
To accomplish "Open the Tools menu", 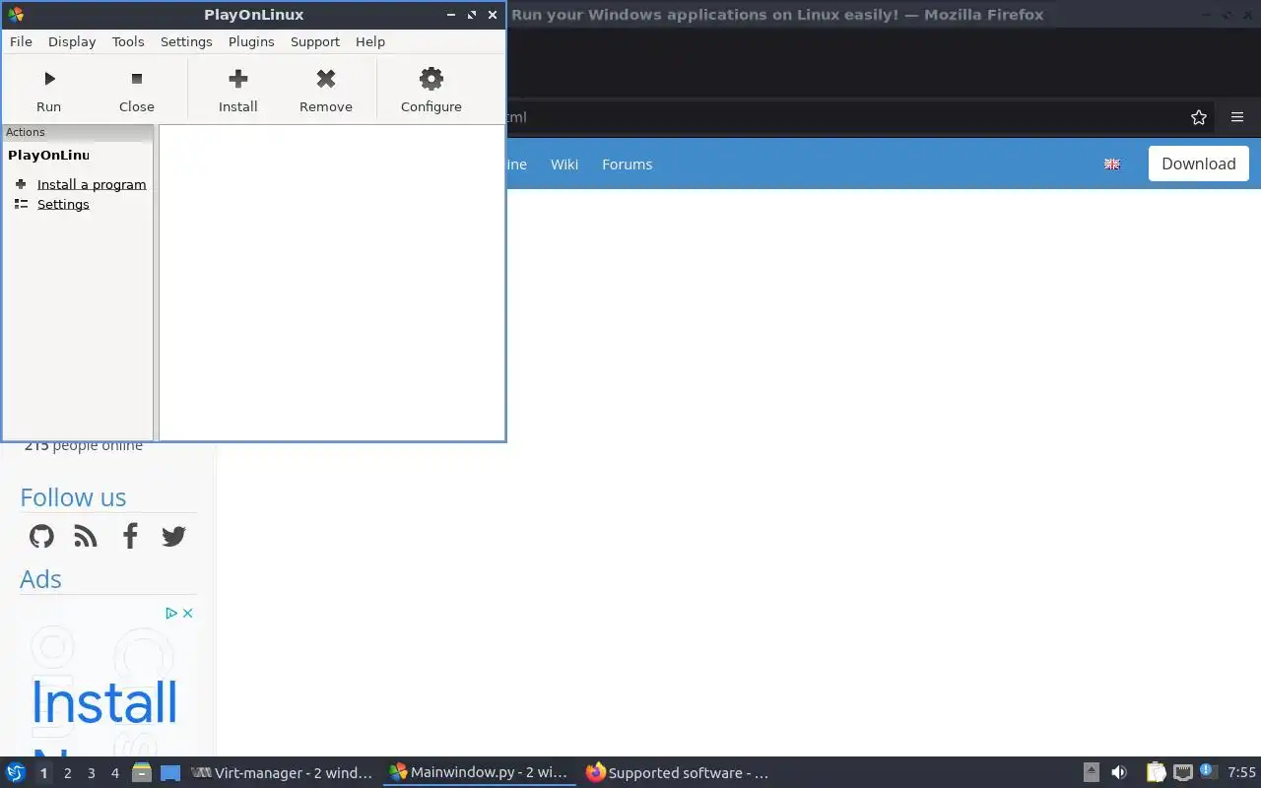I will coord(128,41).
